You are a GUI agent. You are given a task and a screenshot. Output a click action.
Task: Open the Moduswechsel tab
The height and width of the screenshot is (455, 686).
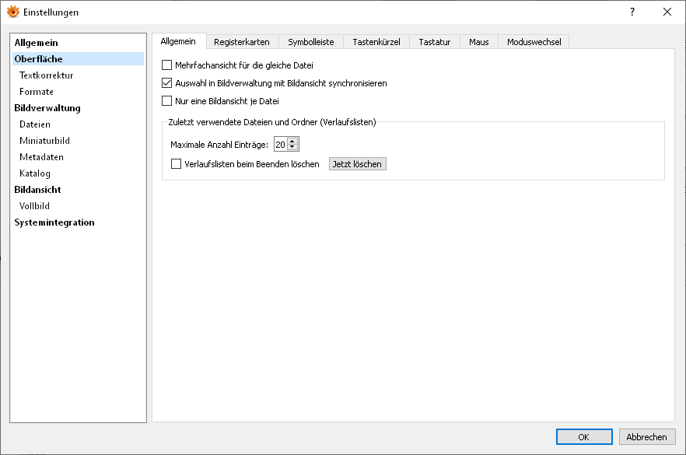tap(534, 42)
